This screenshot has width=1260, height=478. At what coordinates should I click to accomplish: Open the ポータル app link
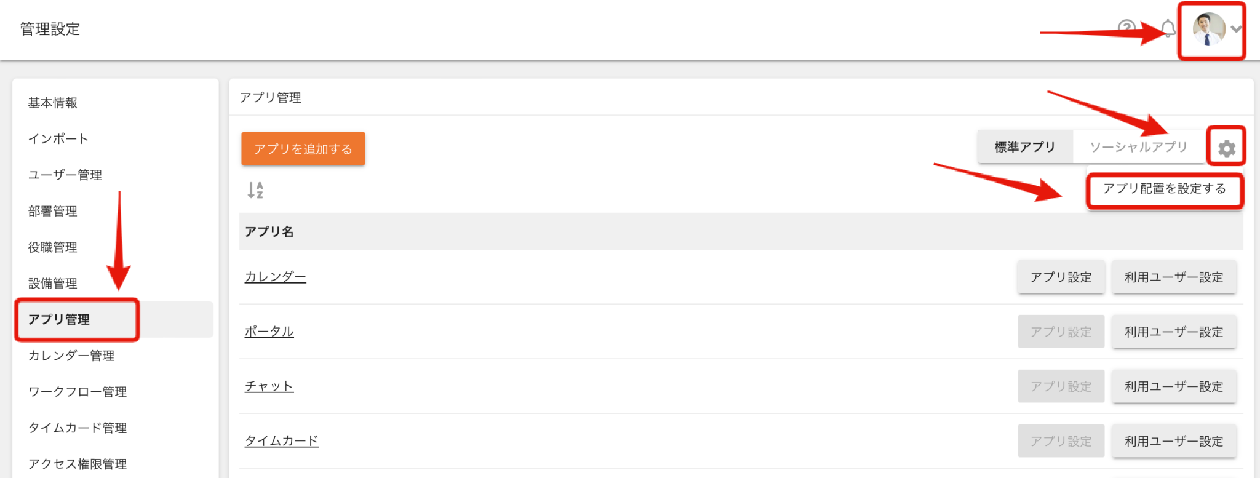point(269,332)
